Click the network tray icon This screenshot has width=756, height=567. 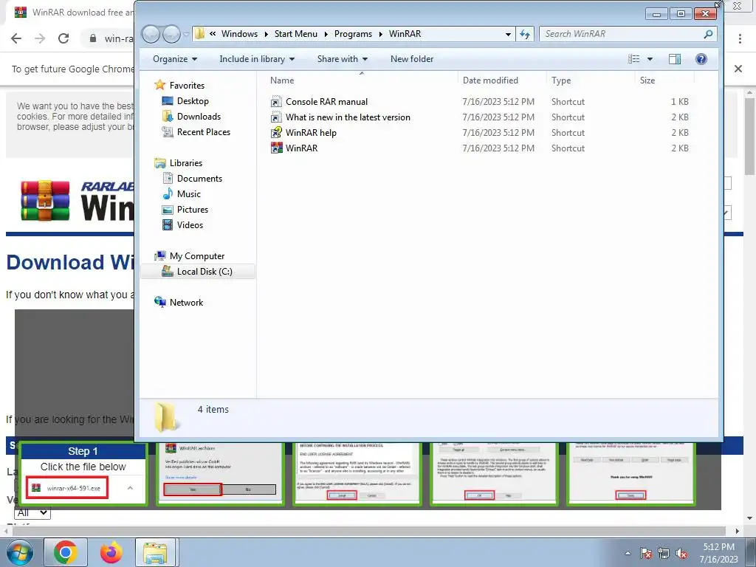click(664, 554)
